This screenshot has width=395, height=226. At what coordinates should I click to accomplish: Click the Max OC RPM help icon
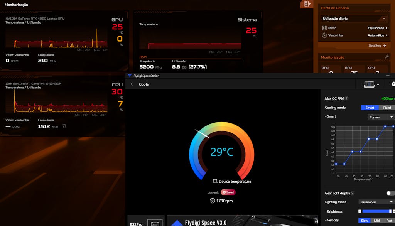(346, 98)
